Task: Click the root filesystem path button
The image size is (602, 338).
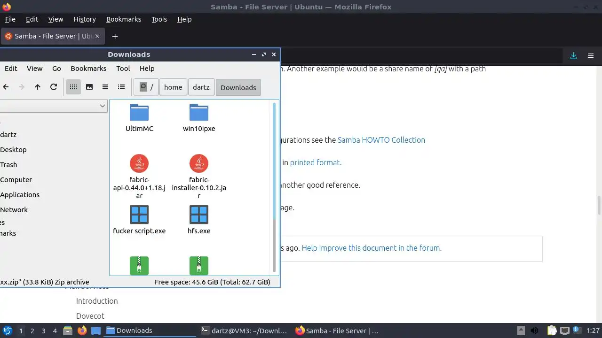Action: 146,87
